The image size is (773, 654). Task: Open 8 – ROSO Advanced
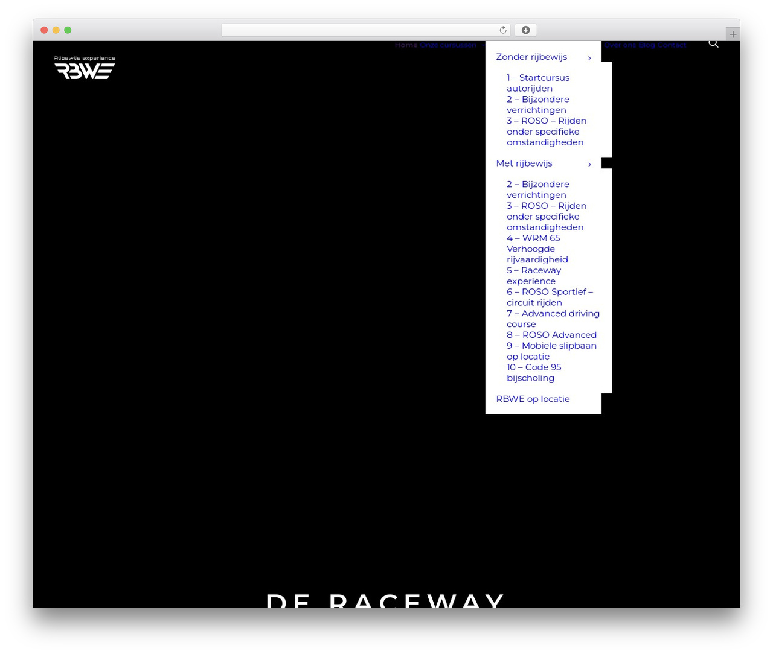pyautogui.click(x=551, y=335)
